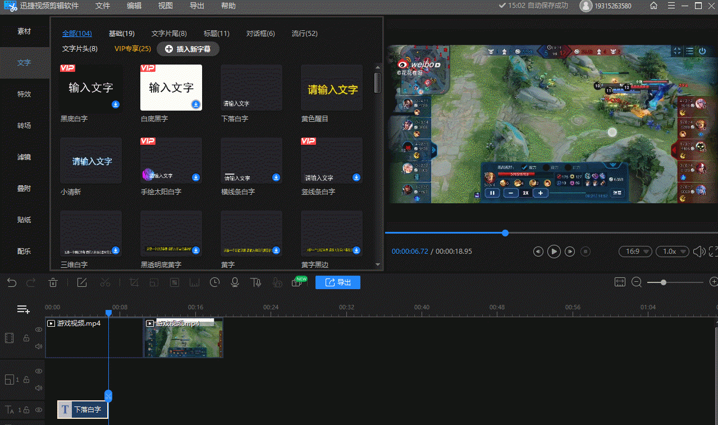Delete the selected clip with trash icon
Viewport: 718px width, 425px height.
[53, 282]
